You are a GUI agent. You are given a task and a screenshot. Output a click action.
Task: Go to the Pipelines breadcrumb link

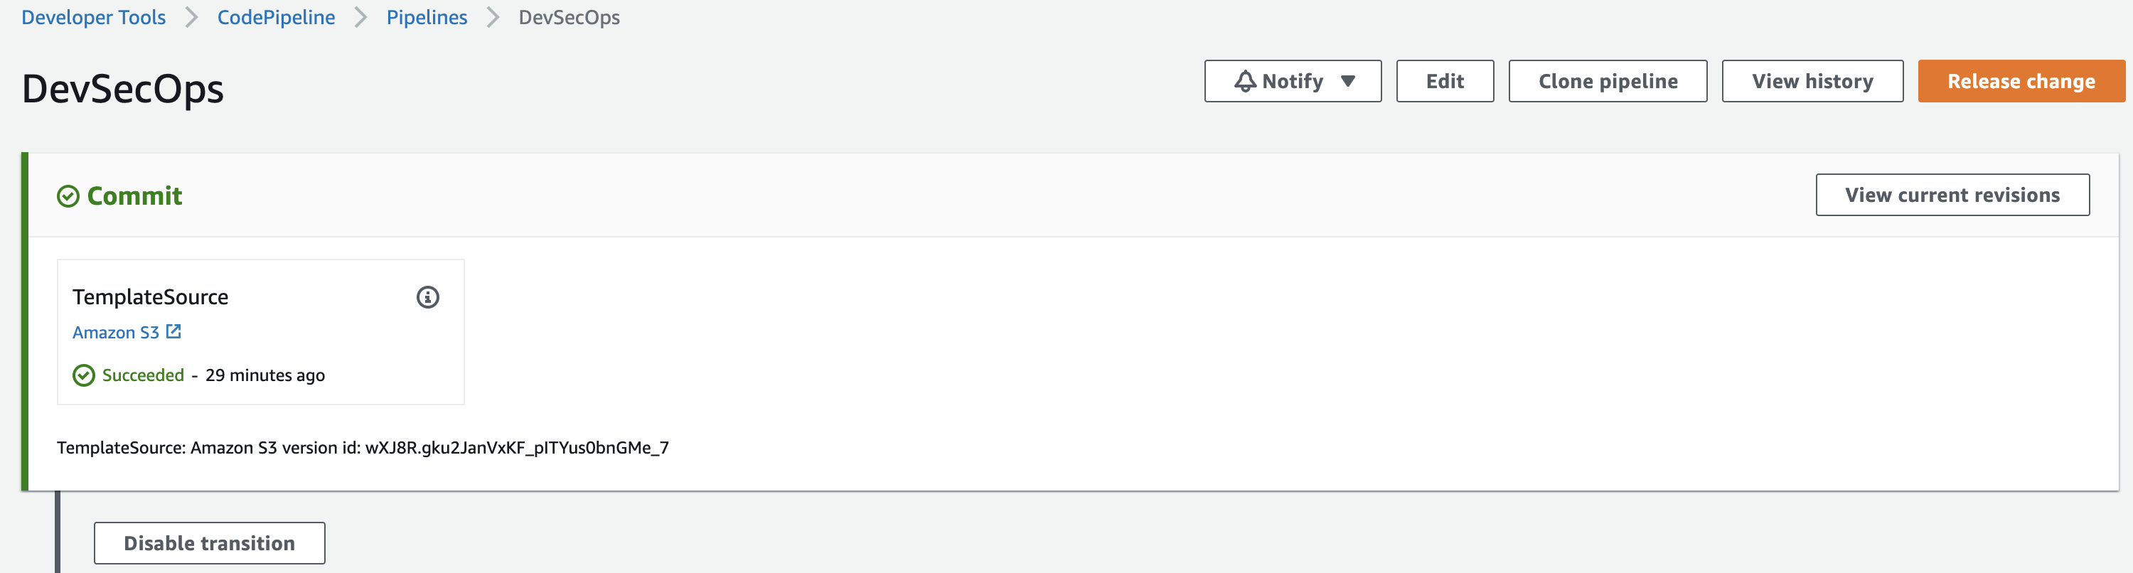tap(427, 17)
